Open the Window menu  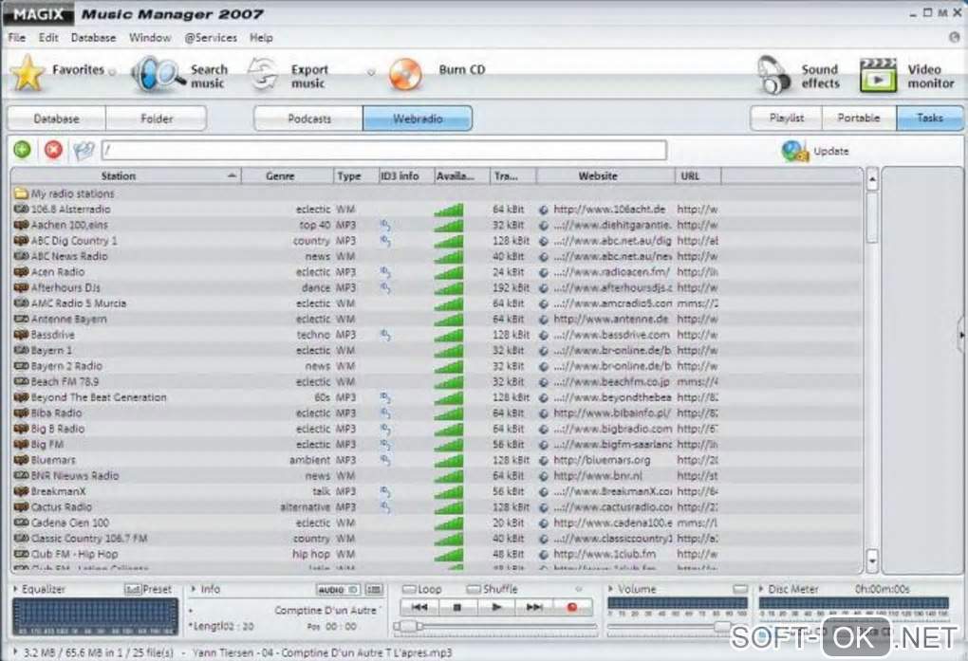coord(150,38)
